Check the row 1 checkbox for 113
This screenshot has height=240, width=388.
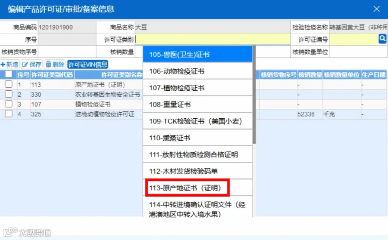(9, 84)
